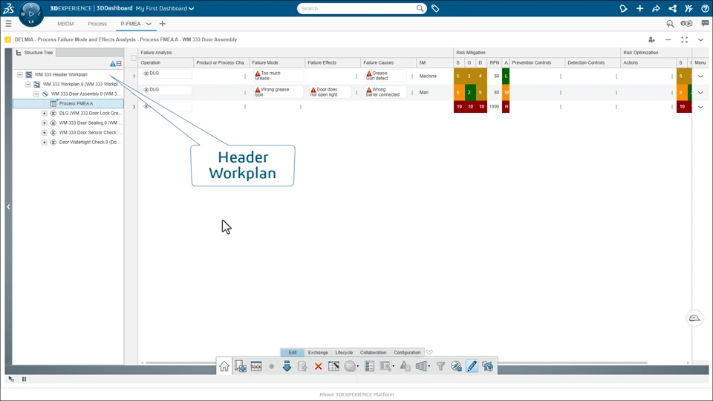Screen dimensions: 713x401
Task: Expand the WM 333 Door Sealing.0 node
Action: click(45, 123)
